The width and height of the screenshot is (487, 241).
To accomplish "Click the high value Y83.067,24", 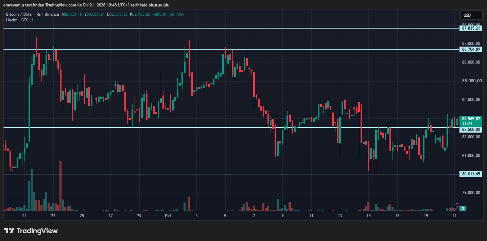I will tap(95, 14).
